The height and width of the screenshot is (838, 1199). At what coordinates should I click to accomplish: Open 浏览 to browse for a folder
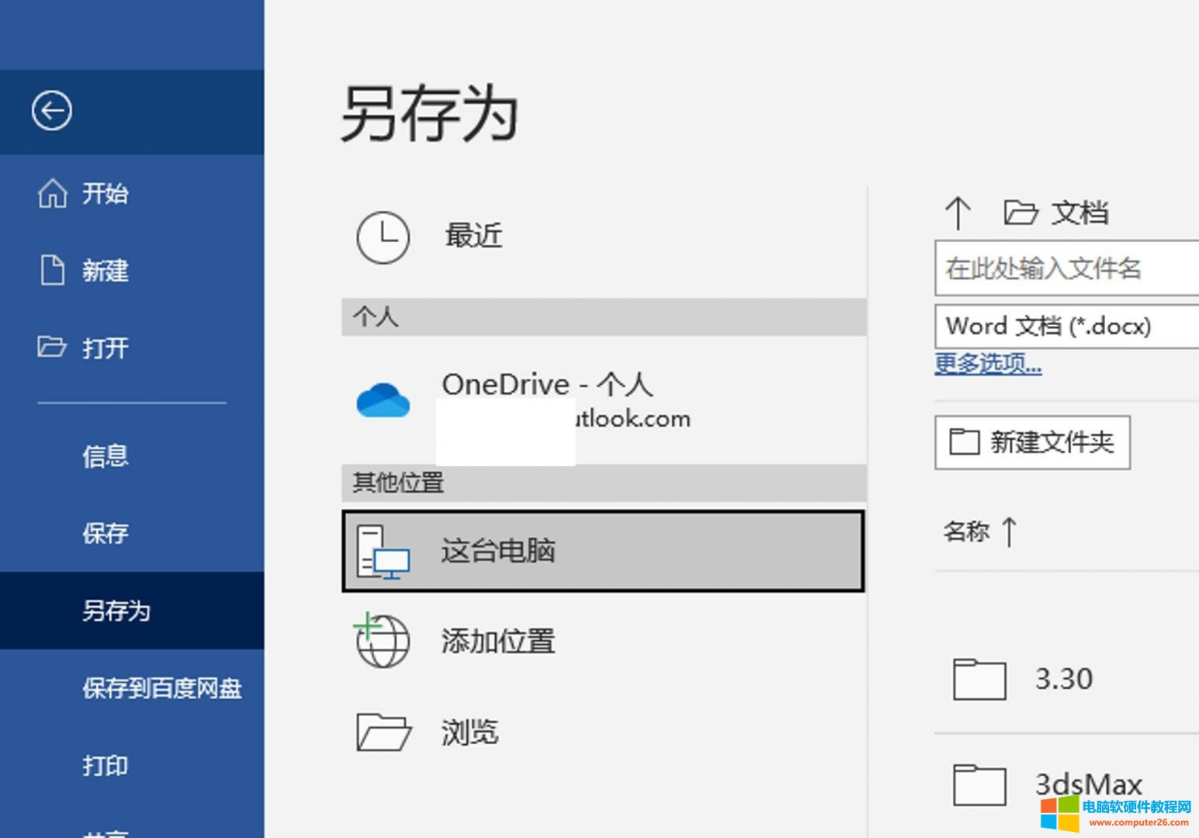pyautogui.click(x=470, y=732)
